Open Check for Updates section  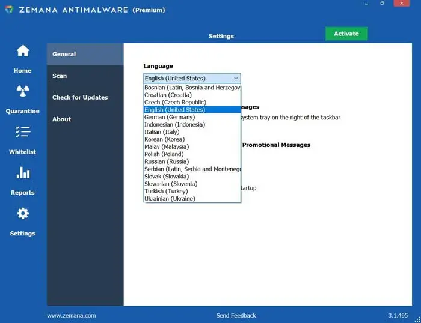coord(85,97)
